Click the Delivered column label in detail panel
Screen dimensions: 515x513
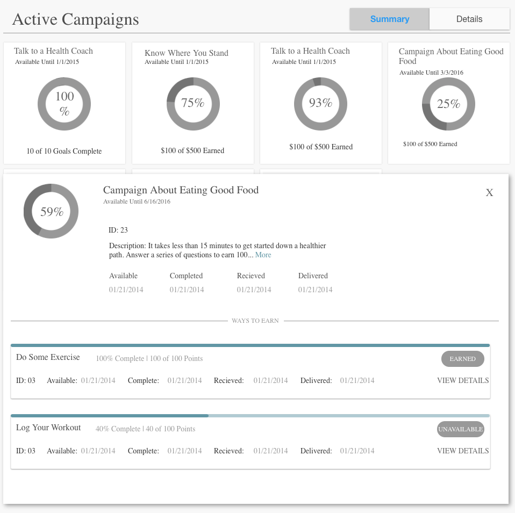pyautogui.click(x=313, y=276)
